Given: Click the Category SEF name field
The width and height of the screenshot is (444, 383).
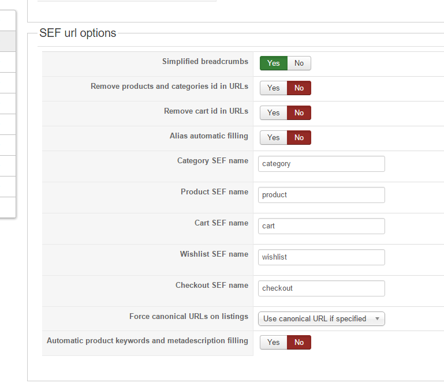Looking at the screenshot, I should pos(321,164).
